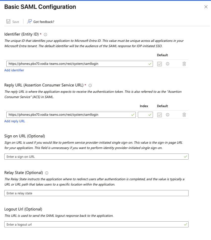Click info icon beside Relay State heading
Viewport: 211px width, 240px height.
[47, 173]
